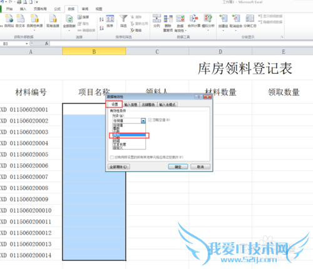Image resolution: width=313 pixels, height=269 pixels.
Task: Sort ascending with the A-to-Z icon
Action: point(101,19)
